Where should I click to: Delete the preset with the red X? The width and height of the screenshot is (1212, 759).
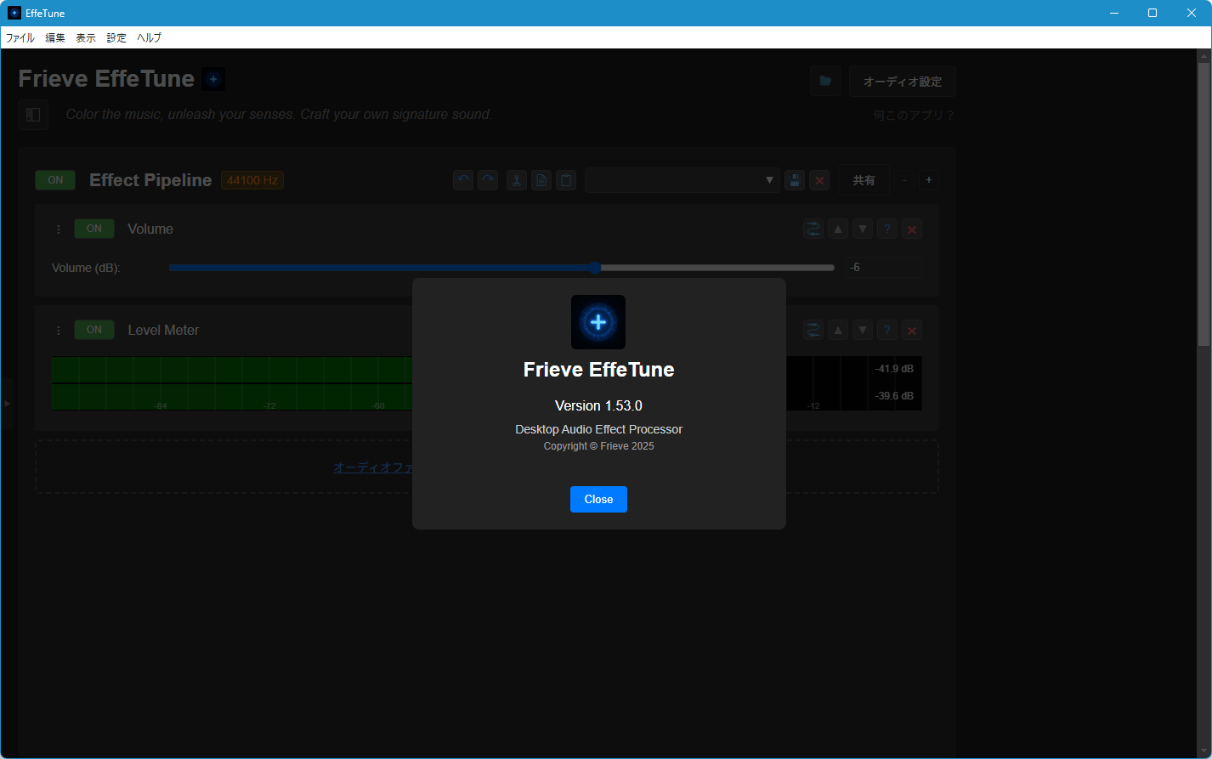coord(819,180)
